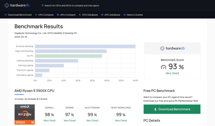Image resolution: width=215 pixels, height=126 pixels.
Task: Click the Gaming Laptop chart bar
Action: point(49,66)
